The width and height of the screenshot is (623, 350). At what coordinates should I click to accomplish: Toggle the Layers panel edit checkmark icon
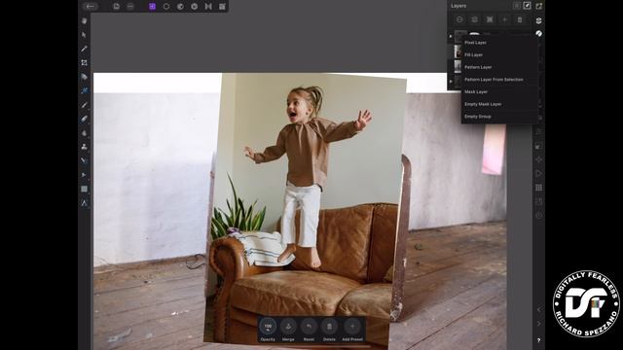[x=527, y=6]
